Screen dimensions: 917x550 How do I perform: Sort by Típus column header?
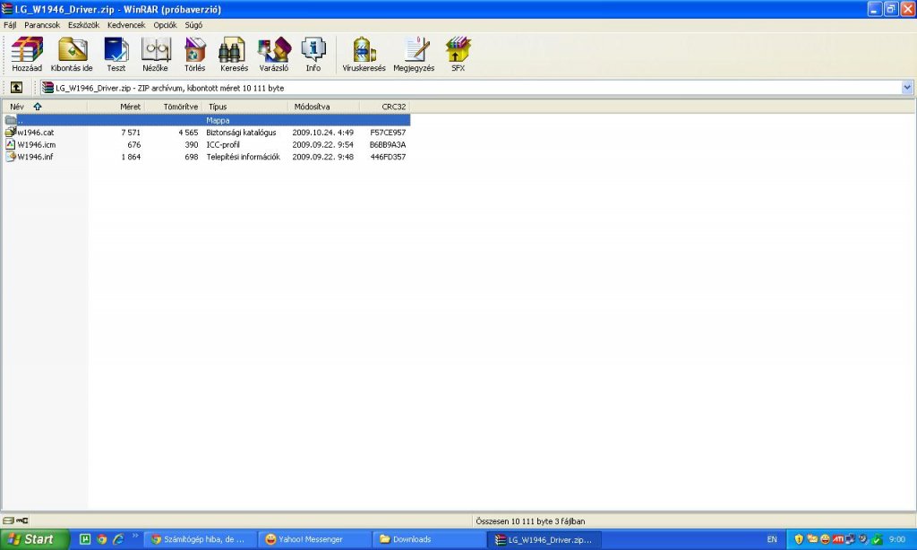pyautogui.click(x=245, y=107)
